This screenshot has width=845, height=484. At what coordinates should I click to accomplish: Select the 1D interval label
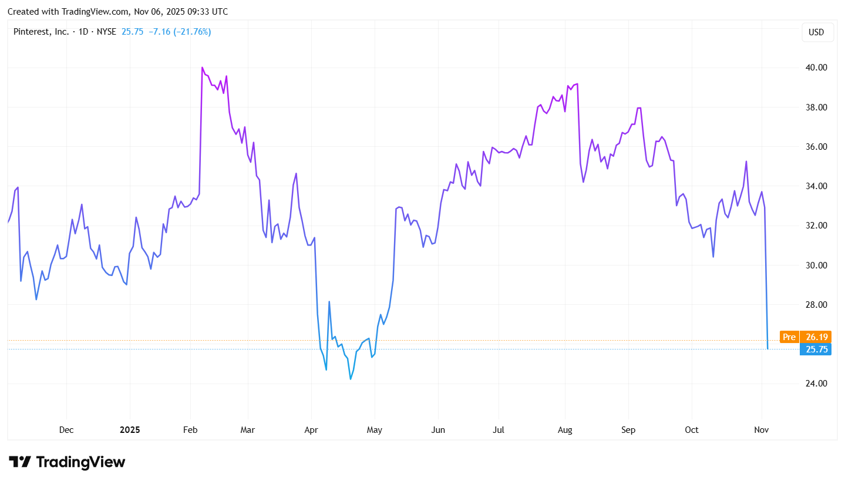(84, 32)
